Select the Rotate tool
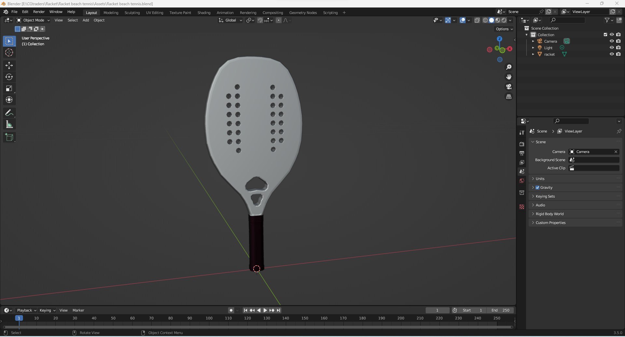The height and width of the screenshot is (337, 625). tap(9, 77)
